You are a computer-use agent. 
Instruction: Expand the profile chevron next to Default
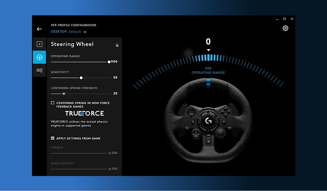click(x=85, y=32)
